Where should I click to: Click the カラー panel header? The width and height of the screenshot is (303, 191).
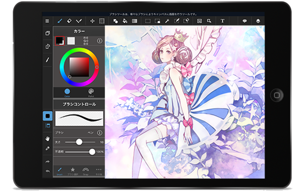(x=79, y=31)
